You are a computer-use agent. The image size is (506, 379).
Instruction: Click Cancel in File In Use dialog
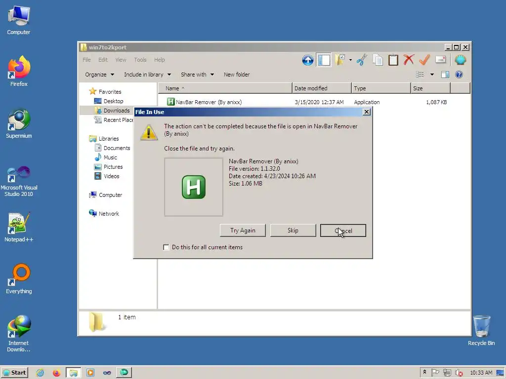[x=343, y=230]
